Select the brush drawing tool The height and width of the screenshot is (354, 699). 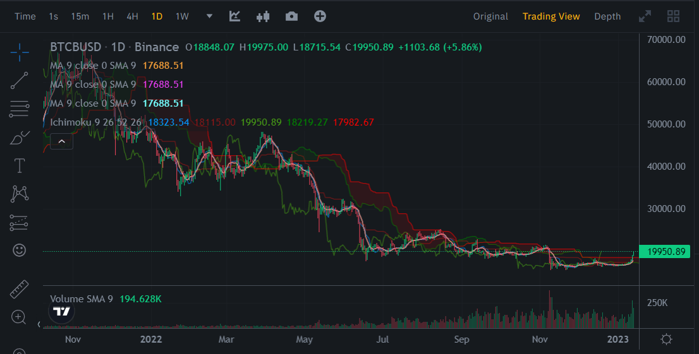19,138
